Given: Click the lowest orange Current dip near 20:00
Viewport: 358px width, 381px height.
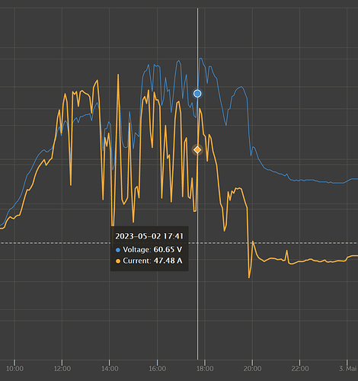Looking at the screenshot, I should click(249, 277).
